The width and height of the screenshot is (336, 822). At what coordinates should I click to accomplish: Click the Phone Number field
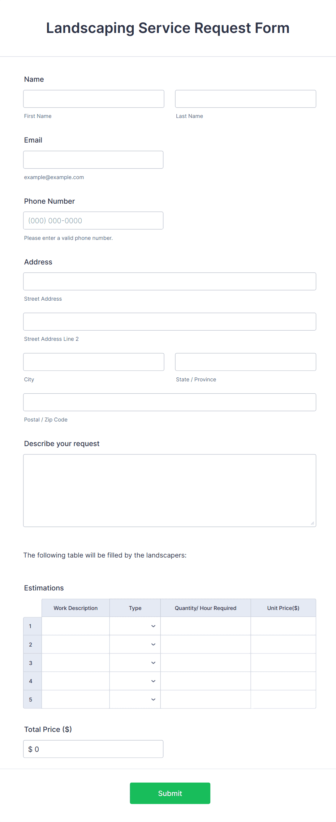coord(93,220)
